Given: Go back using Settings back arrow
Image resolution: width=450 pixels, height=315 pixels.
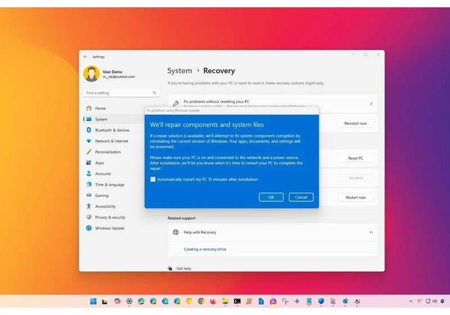Looking at the screenshot, I should [85, 57].
